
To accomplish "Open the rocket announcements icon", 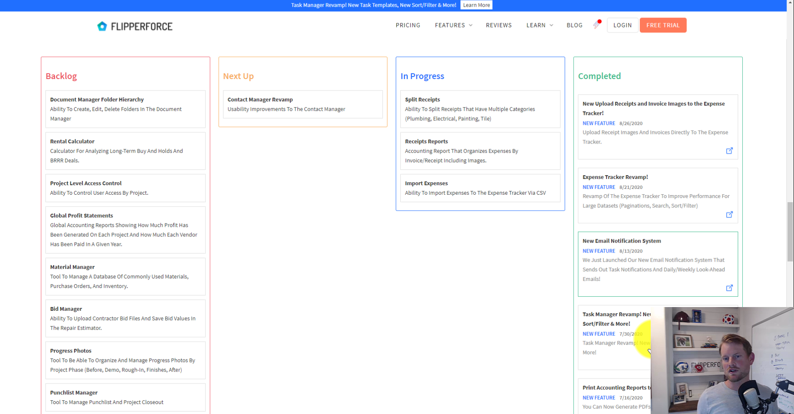I will [x=597, y=25].
